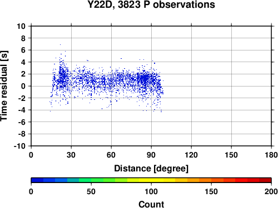Viewport: 278px width, 208px height.
Task: Click the y-axis tick label 10
Action: click(21, 26)
